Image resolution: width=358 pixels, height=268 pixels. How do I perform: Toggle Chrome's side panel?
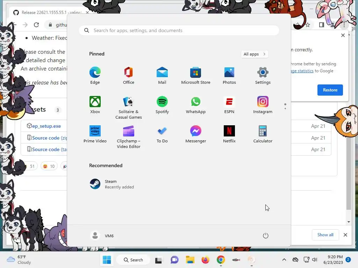(x=322, y=25)
